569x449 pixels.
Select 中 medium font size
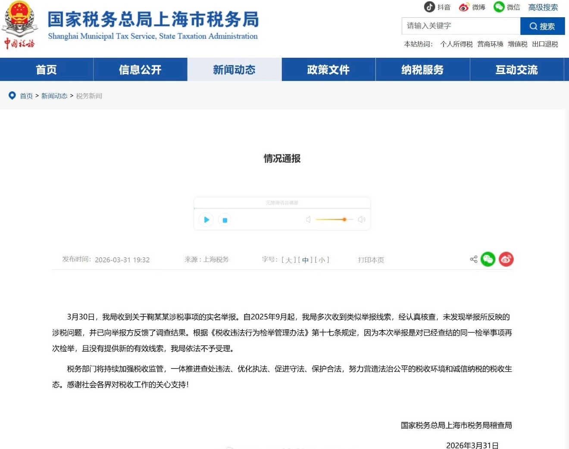(x=305, y=260)
